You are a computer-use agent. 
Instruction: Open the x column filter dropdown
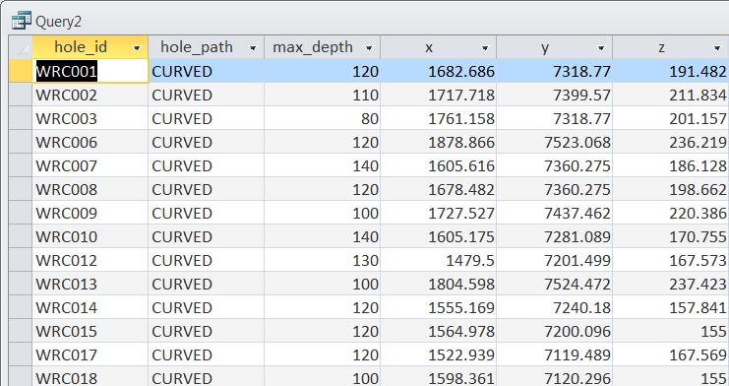(485, 47)
